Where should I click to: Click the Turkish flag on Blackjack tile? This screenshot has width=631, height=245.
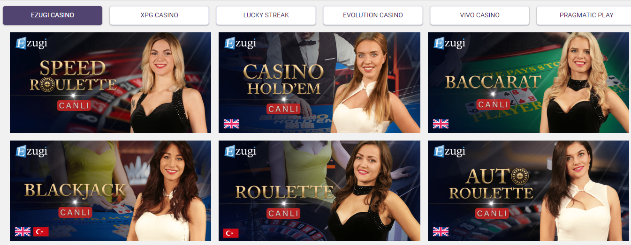pyautogui.click(x=41, y=231)
